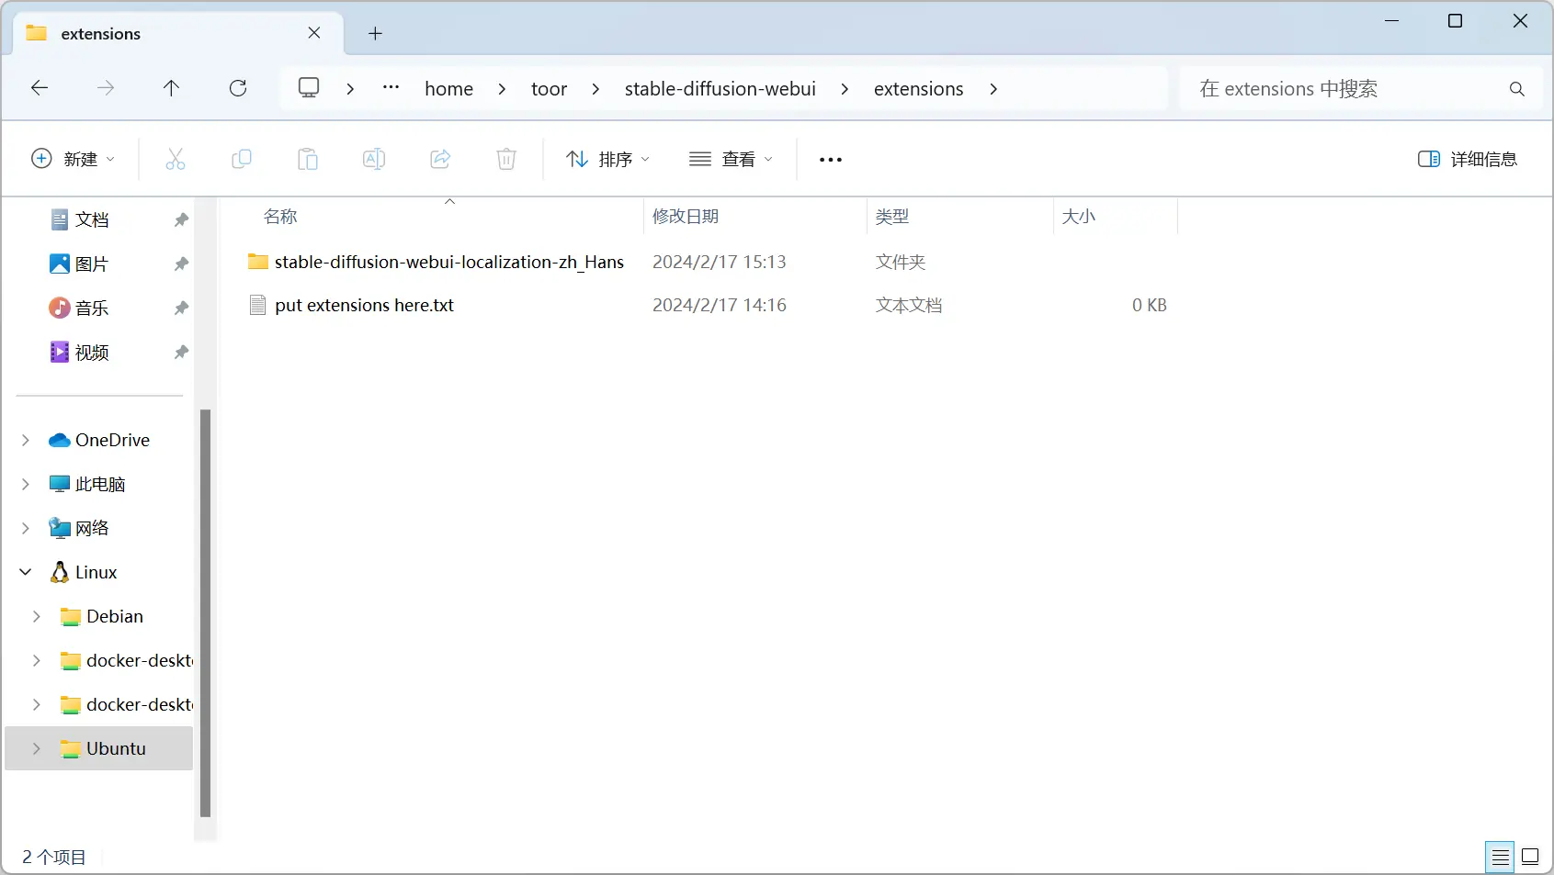Switch to details list view icon

pos(1500,857)
